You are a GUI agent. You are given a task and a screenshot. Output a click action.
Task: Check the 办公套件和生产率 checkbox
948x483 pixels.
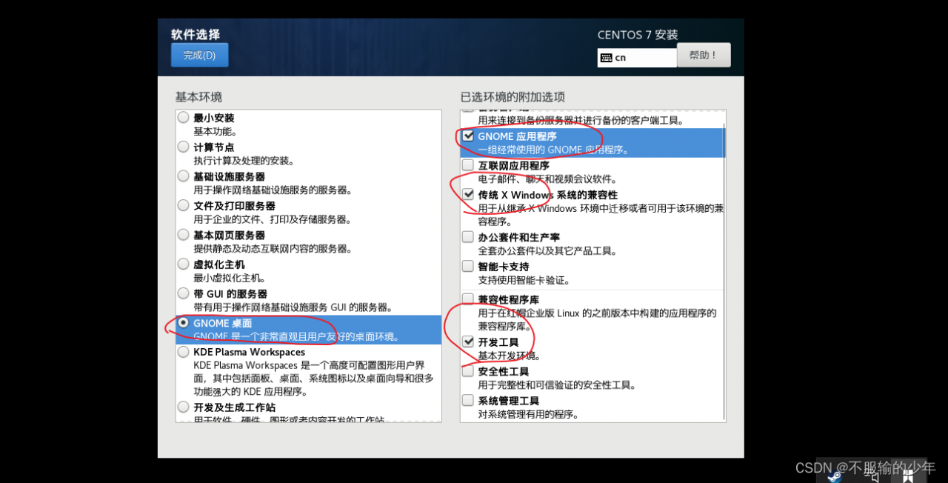click(468, 237)
